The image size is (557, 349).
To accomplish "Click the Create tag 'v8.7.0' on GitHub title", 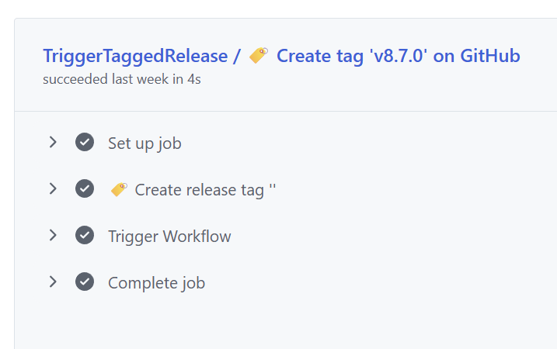I will point(398,56).
